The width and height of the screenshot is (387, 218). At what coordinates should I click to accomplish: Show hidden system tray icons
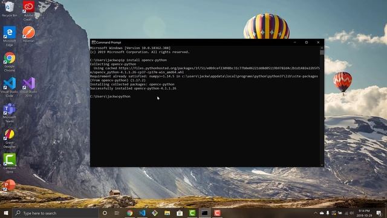pos(316,213)
